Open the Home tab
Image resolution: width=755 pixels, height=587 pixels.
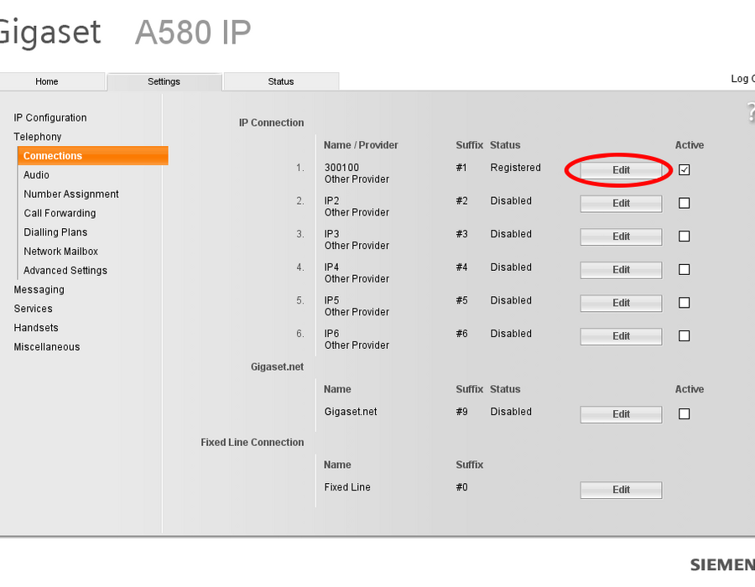(x=47, y=81)
